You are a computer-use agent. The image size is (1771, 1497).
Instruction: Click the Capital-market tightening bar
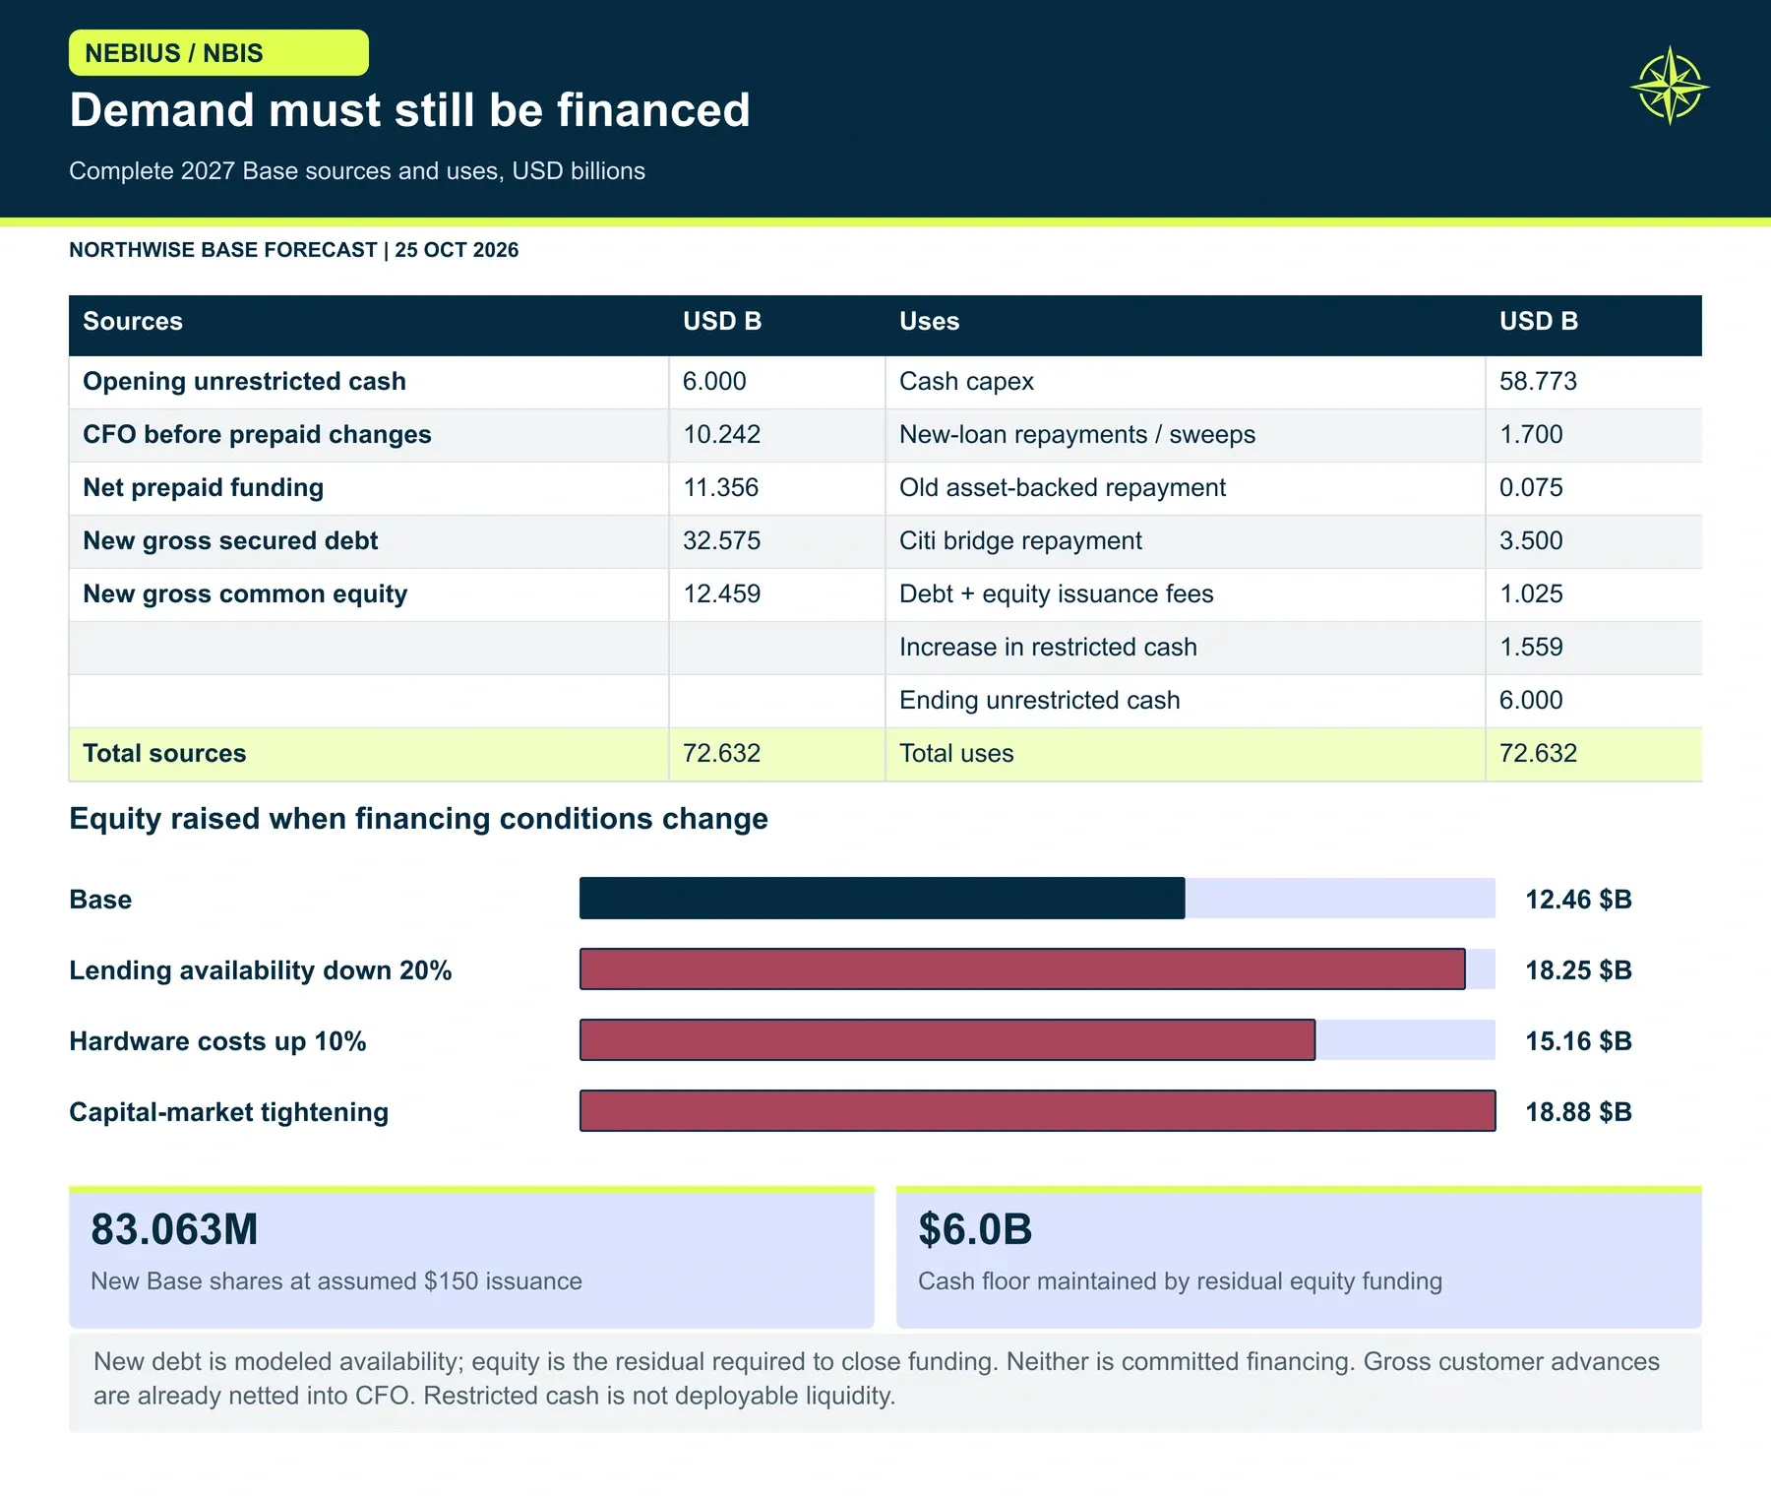[1038, 1111]
